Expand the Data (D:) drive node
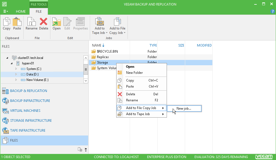Viewport: 276px width, 160px height. [16, 74]
